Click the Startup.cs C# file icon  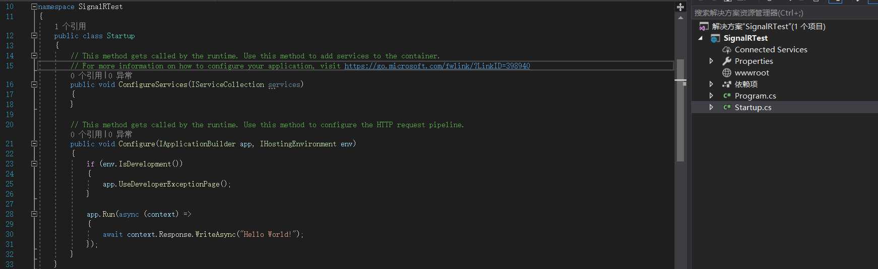[727, 107]
